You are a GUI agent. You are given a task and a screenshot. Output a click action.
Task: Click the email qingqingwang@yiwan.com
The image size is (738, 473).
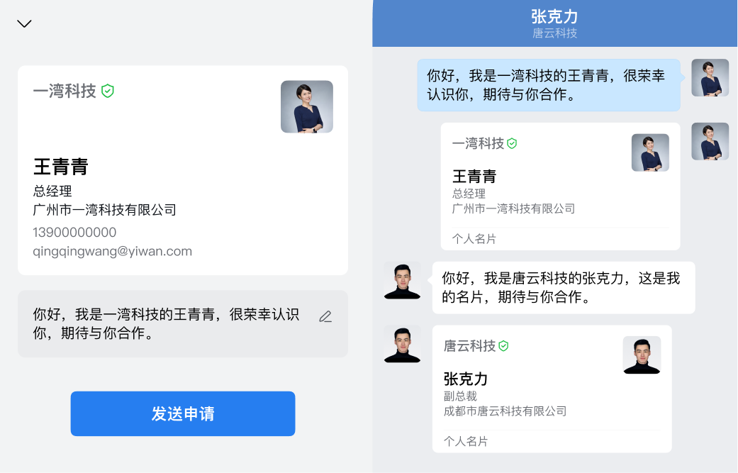[113, 251]
